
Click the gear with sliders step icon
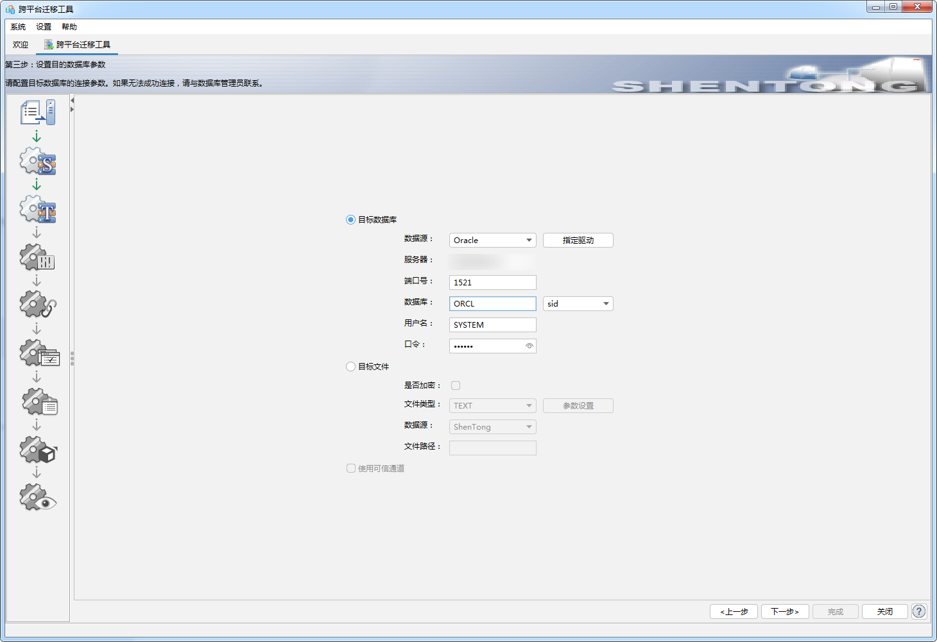coord(38,257)
